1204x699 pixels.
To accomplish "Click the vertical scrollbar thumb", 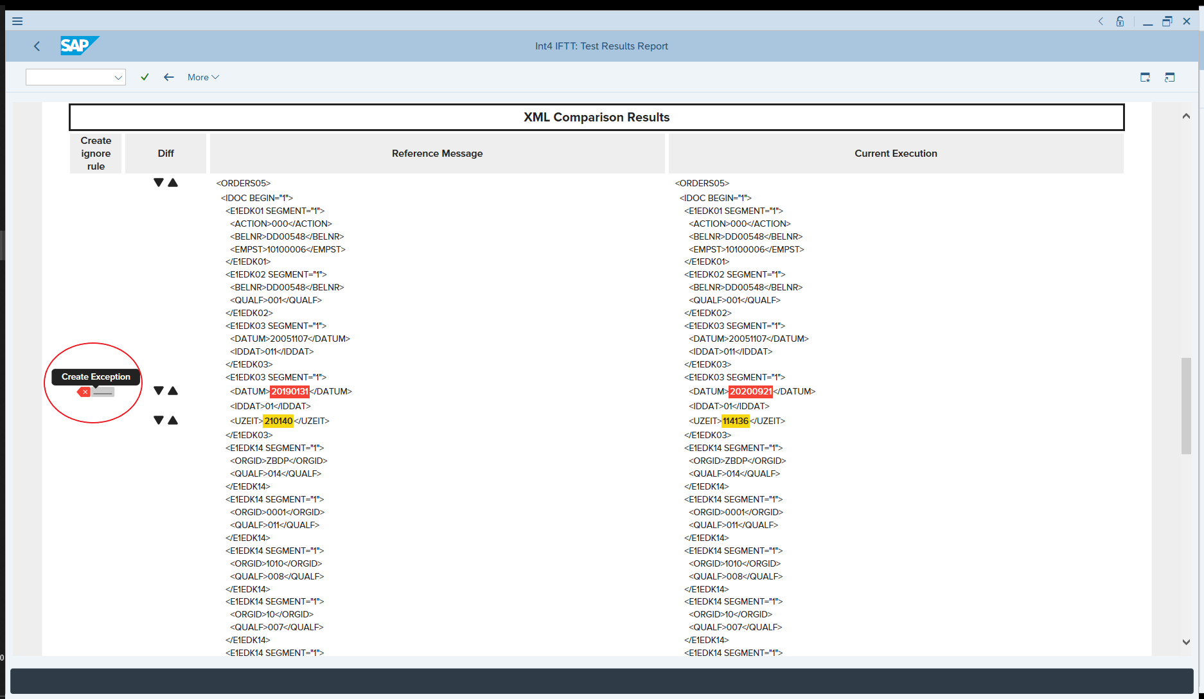I will pyautogui.click(x=1186, y=406).
